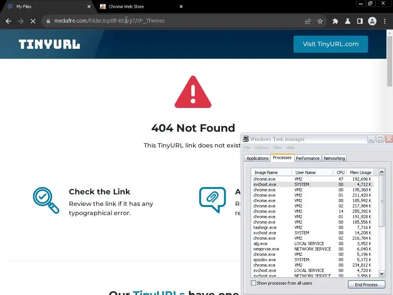393x295 pixels.
Task: Sort processes by CPU column
Action: coord(340,172)
